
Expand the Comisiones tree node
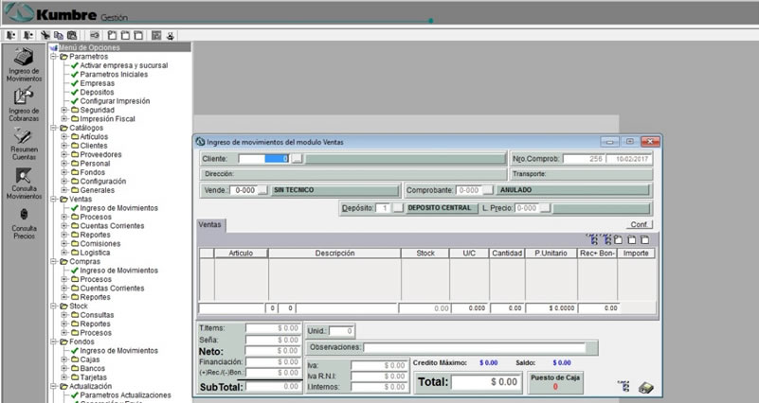(x=64, y=243)
